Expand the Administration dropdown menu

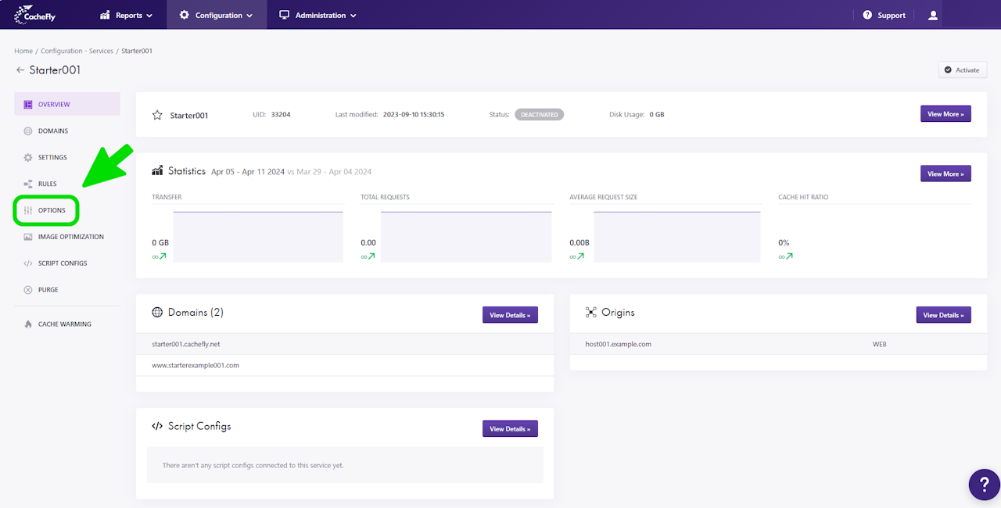click(318, 15)
